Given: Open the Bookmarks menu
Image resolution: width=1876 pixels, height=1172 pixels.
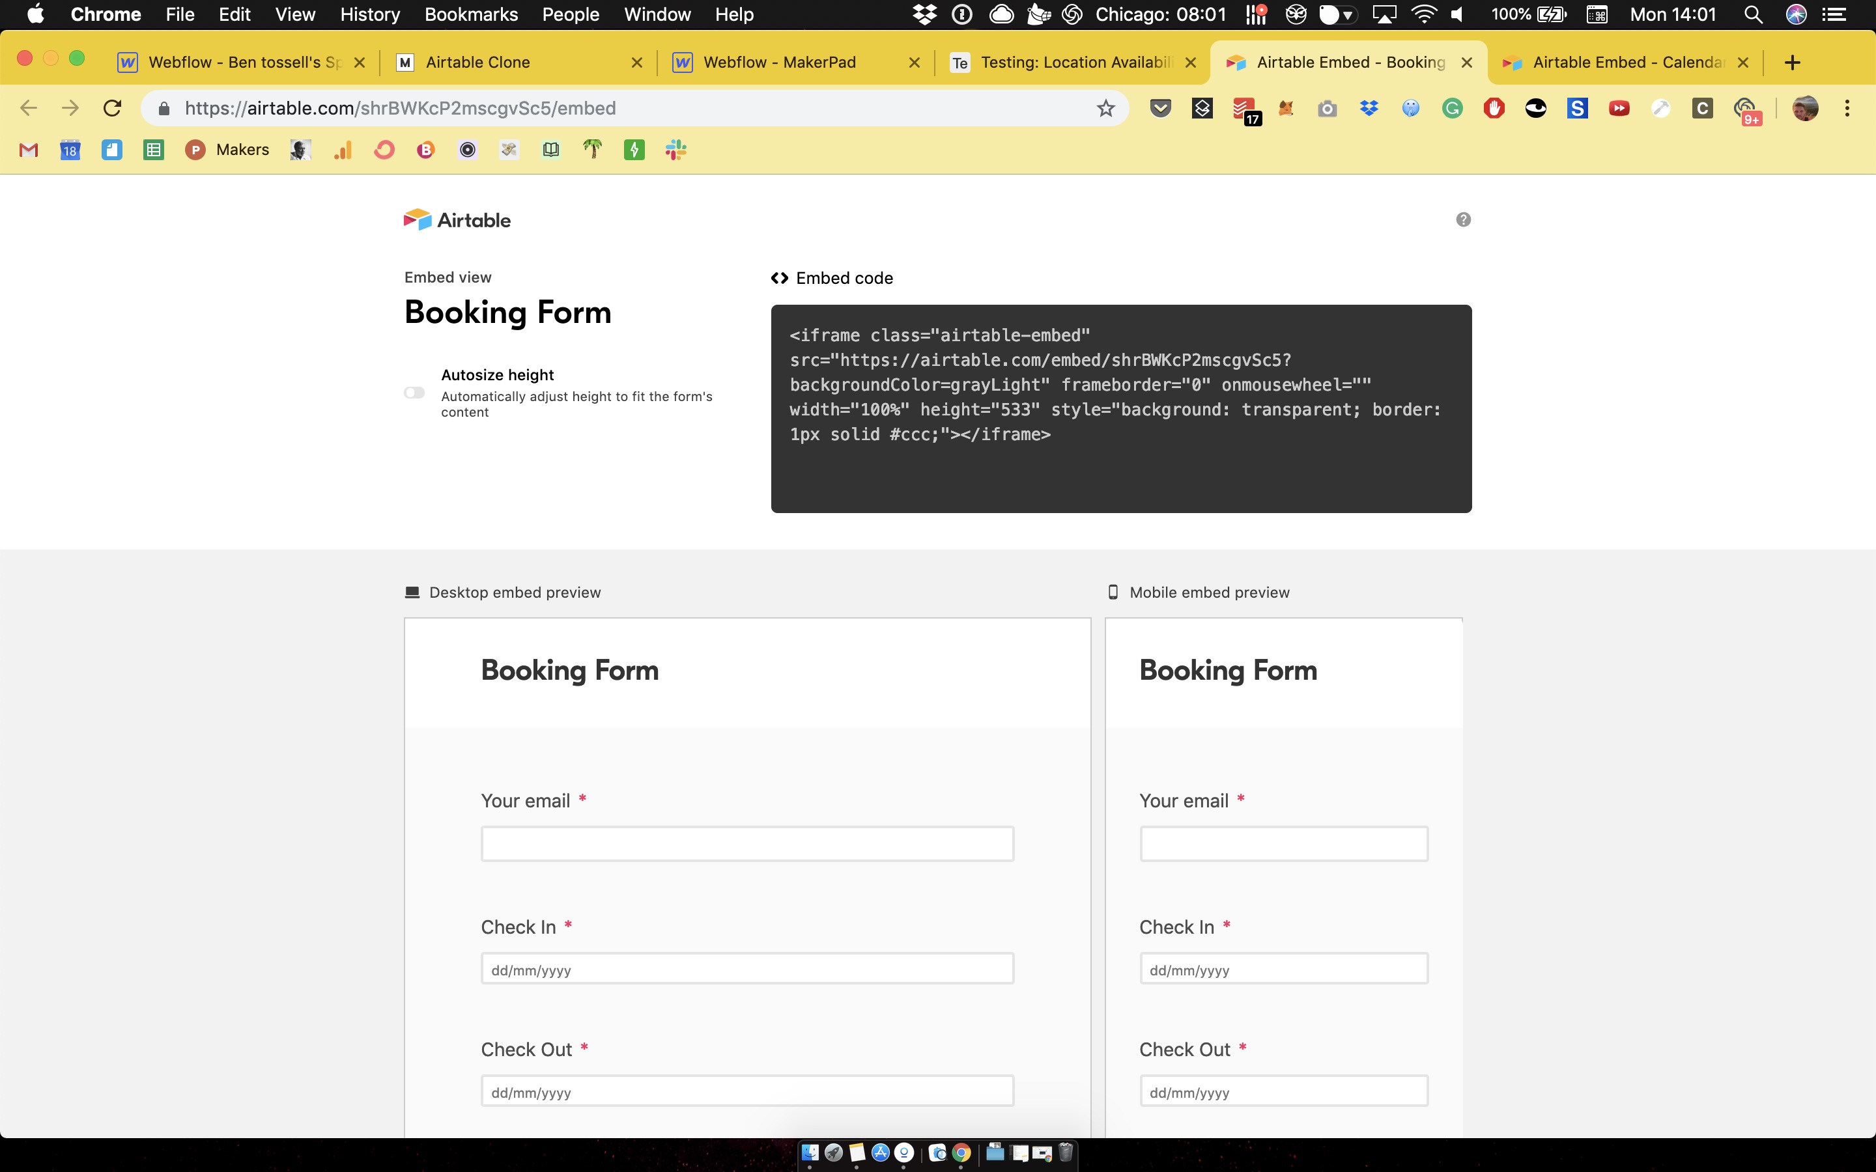Looking at the screenshot, I should (x=470, y=15).
